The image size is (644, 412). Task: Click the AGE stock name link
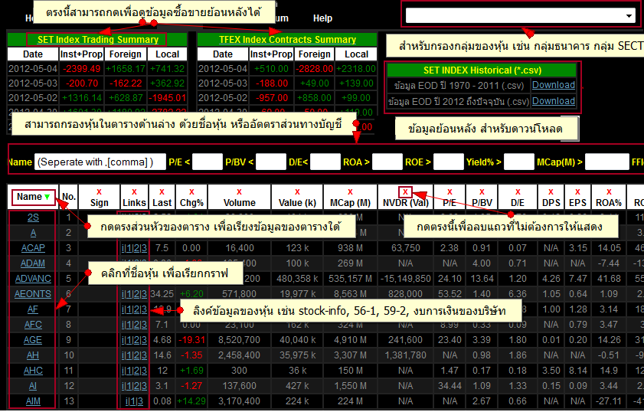click(33, 340)
